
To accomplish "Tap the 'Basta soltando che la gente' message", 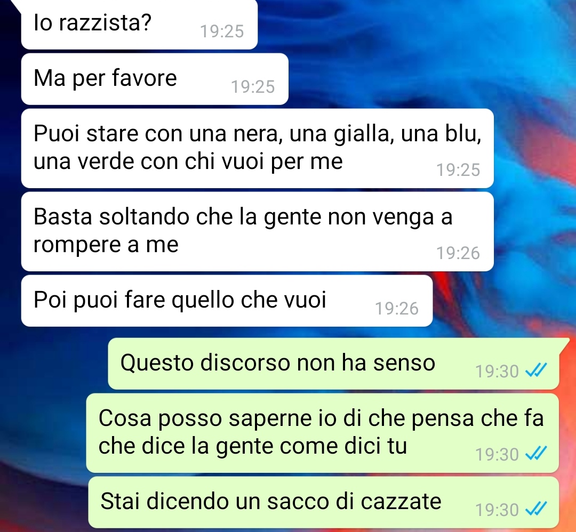I will [257, 232].
